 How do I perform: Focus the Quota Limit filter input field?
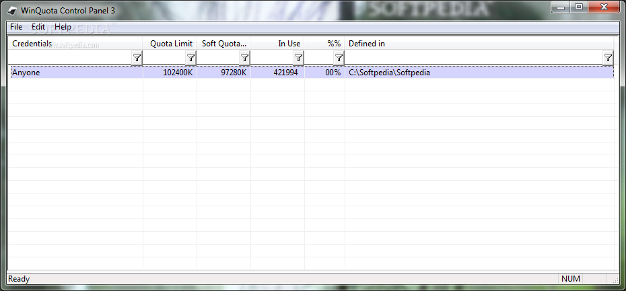164,58
